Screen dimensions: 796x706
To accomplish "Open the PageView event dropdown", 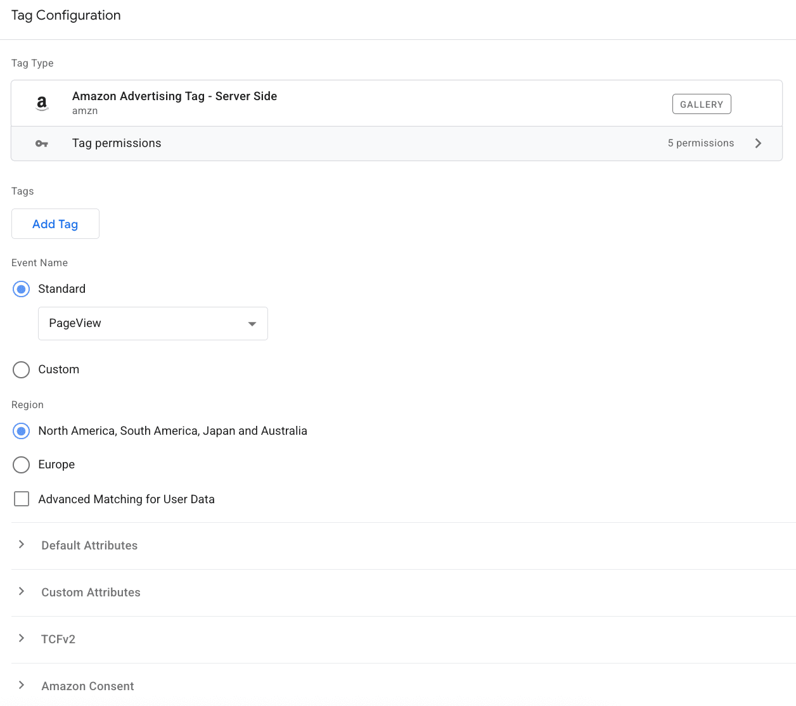I will 153,323.
